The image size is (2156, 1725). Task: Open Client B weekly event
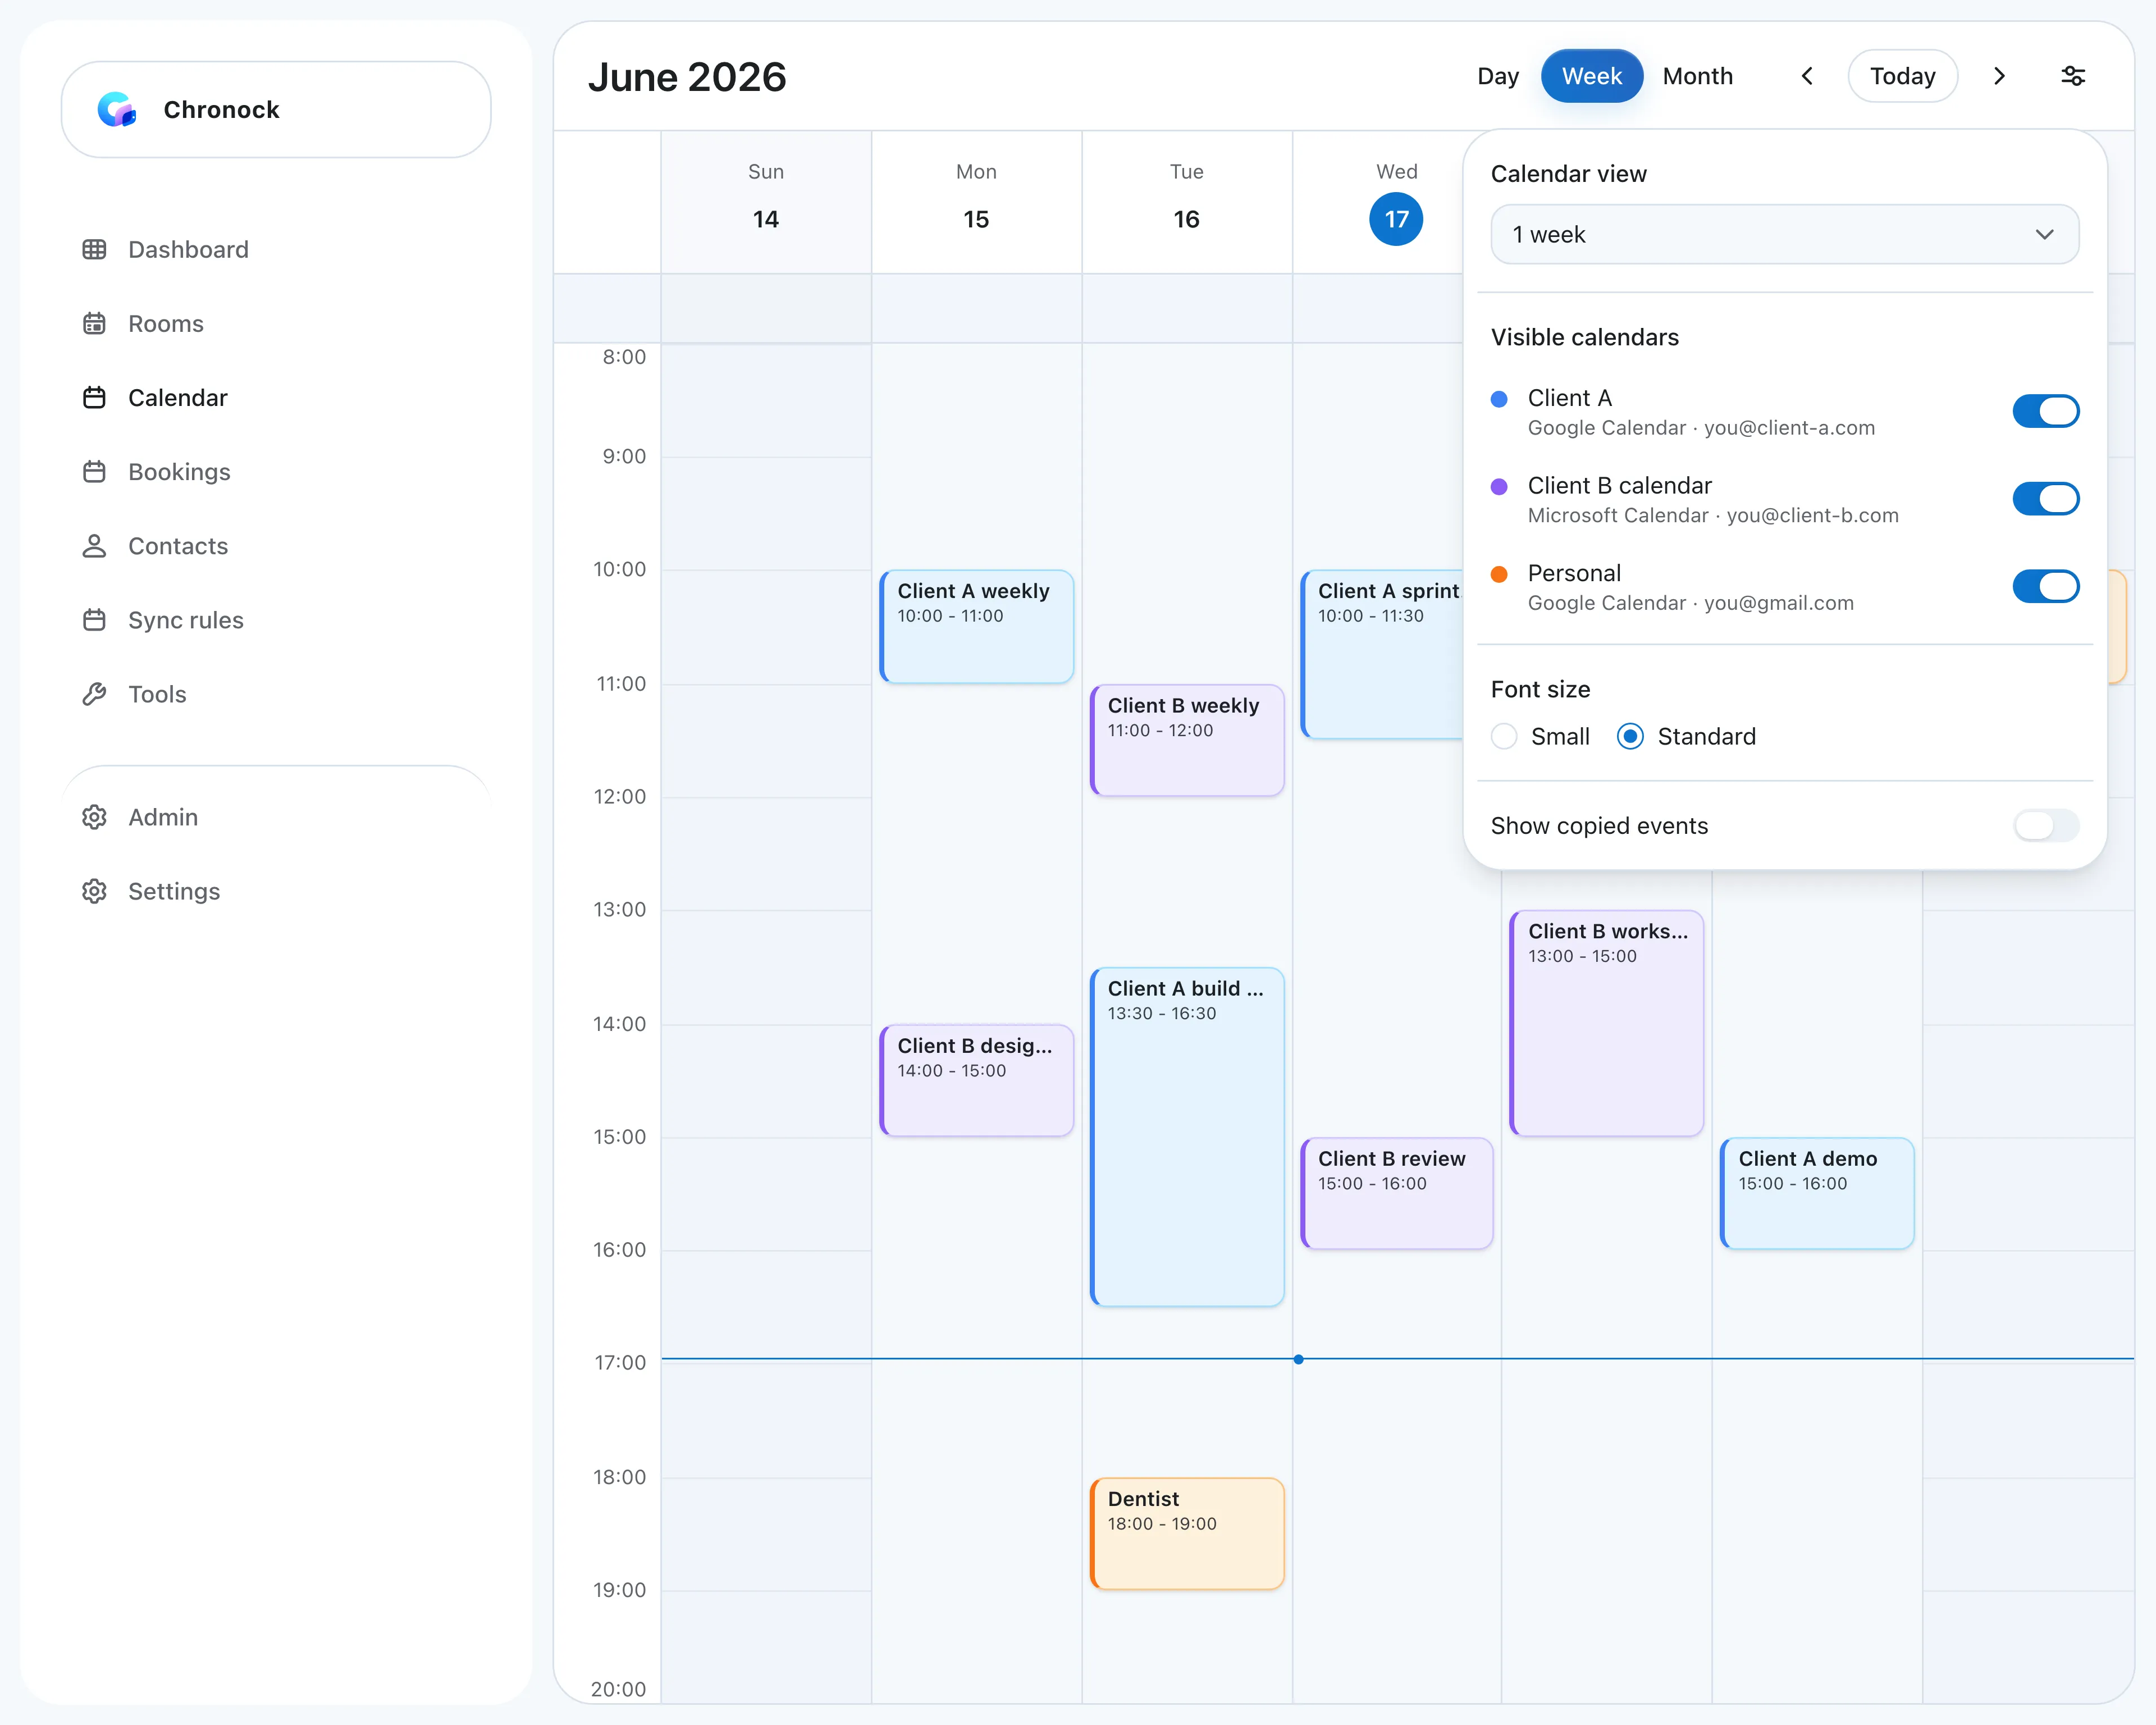click(x=1187, y=740)
